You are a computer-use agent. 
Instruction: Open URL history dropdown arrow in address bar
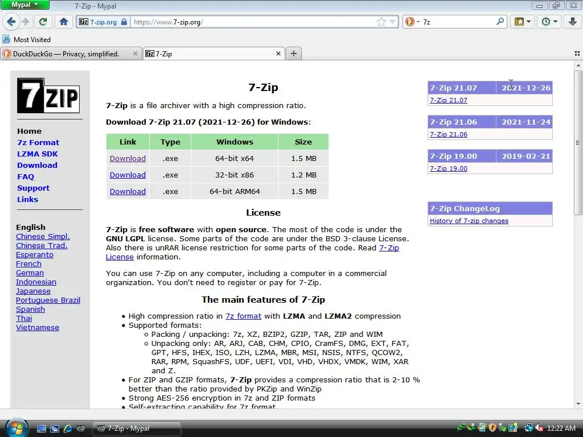392,22
